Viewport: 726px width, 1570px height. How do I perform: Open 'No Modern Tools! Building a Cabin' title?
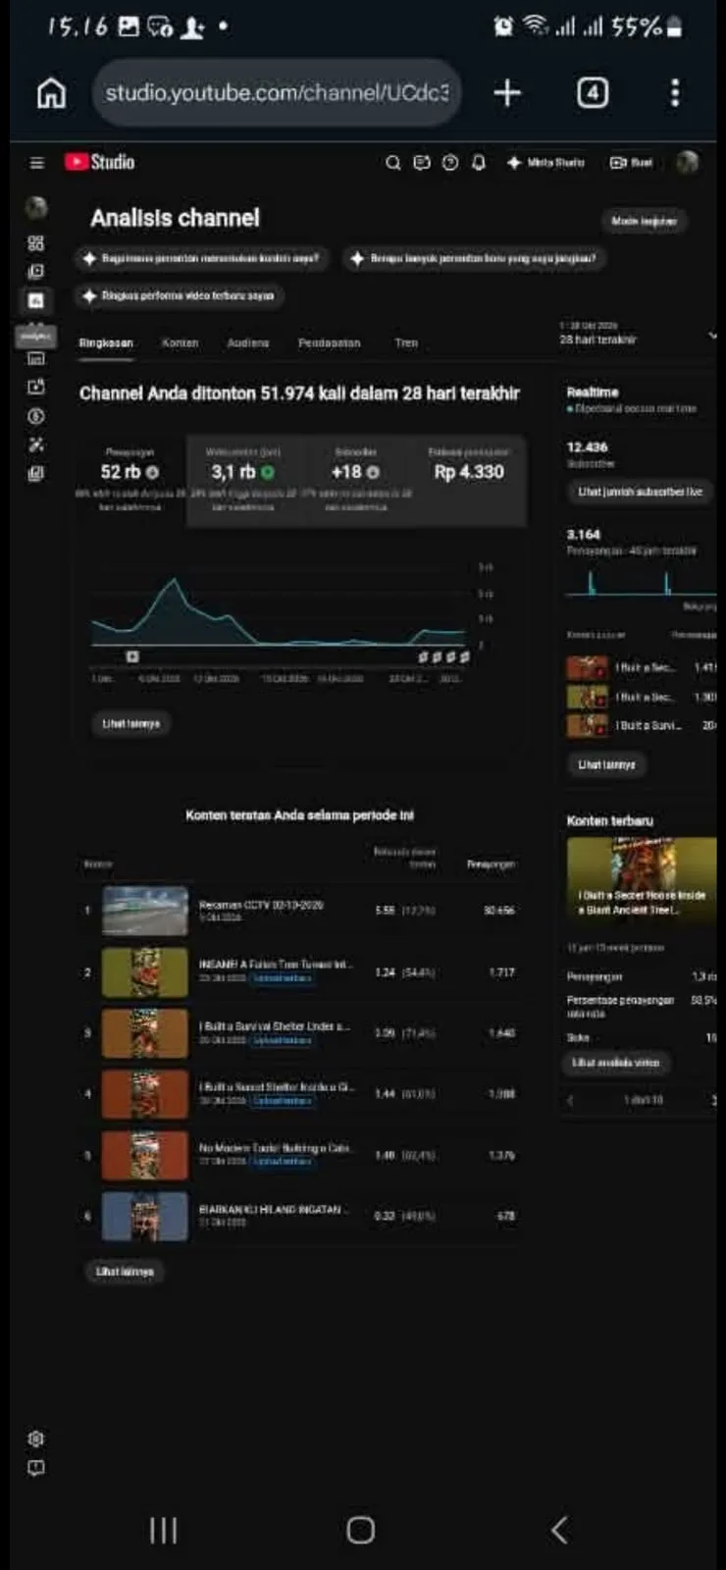point(274,1148)
